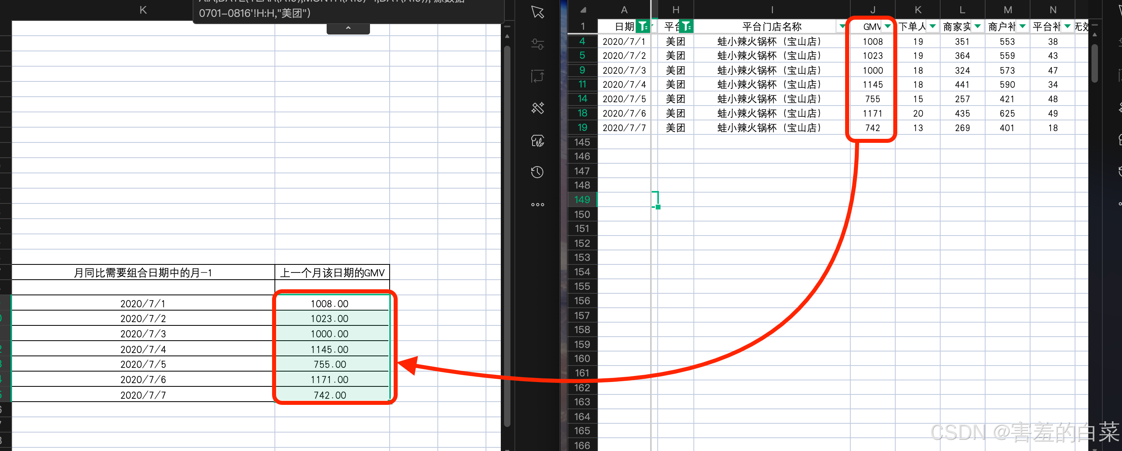Expand the 商家实 column filter dropdown
The width and height of the screenshot is (1122, 451).
pos(978,26)
